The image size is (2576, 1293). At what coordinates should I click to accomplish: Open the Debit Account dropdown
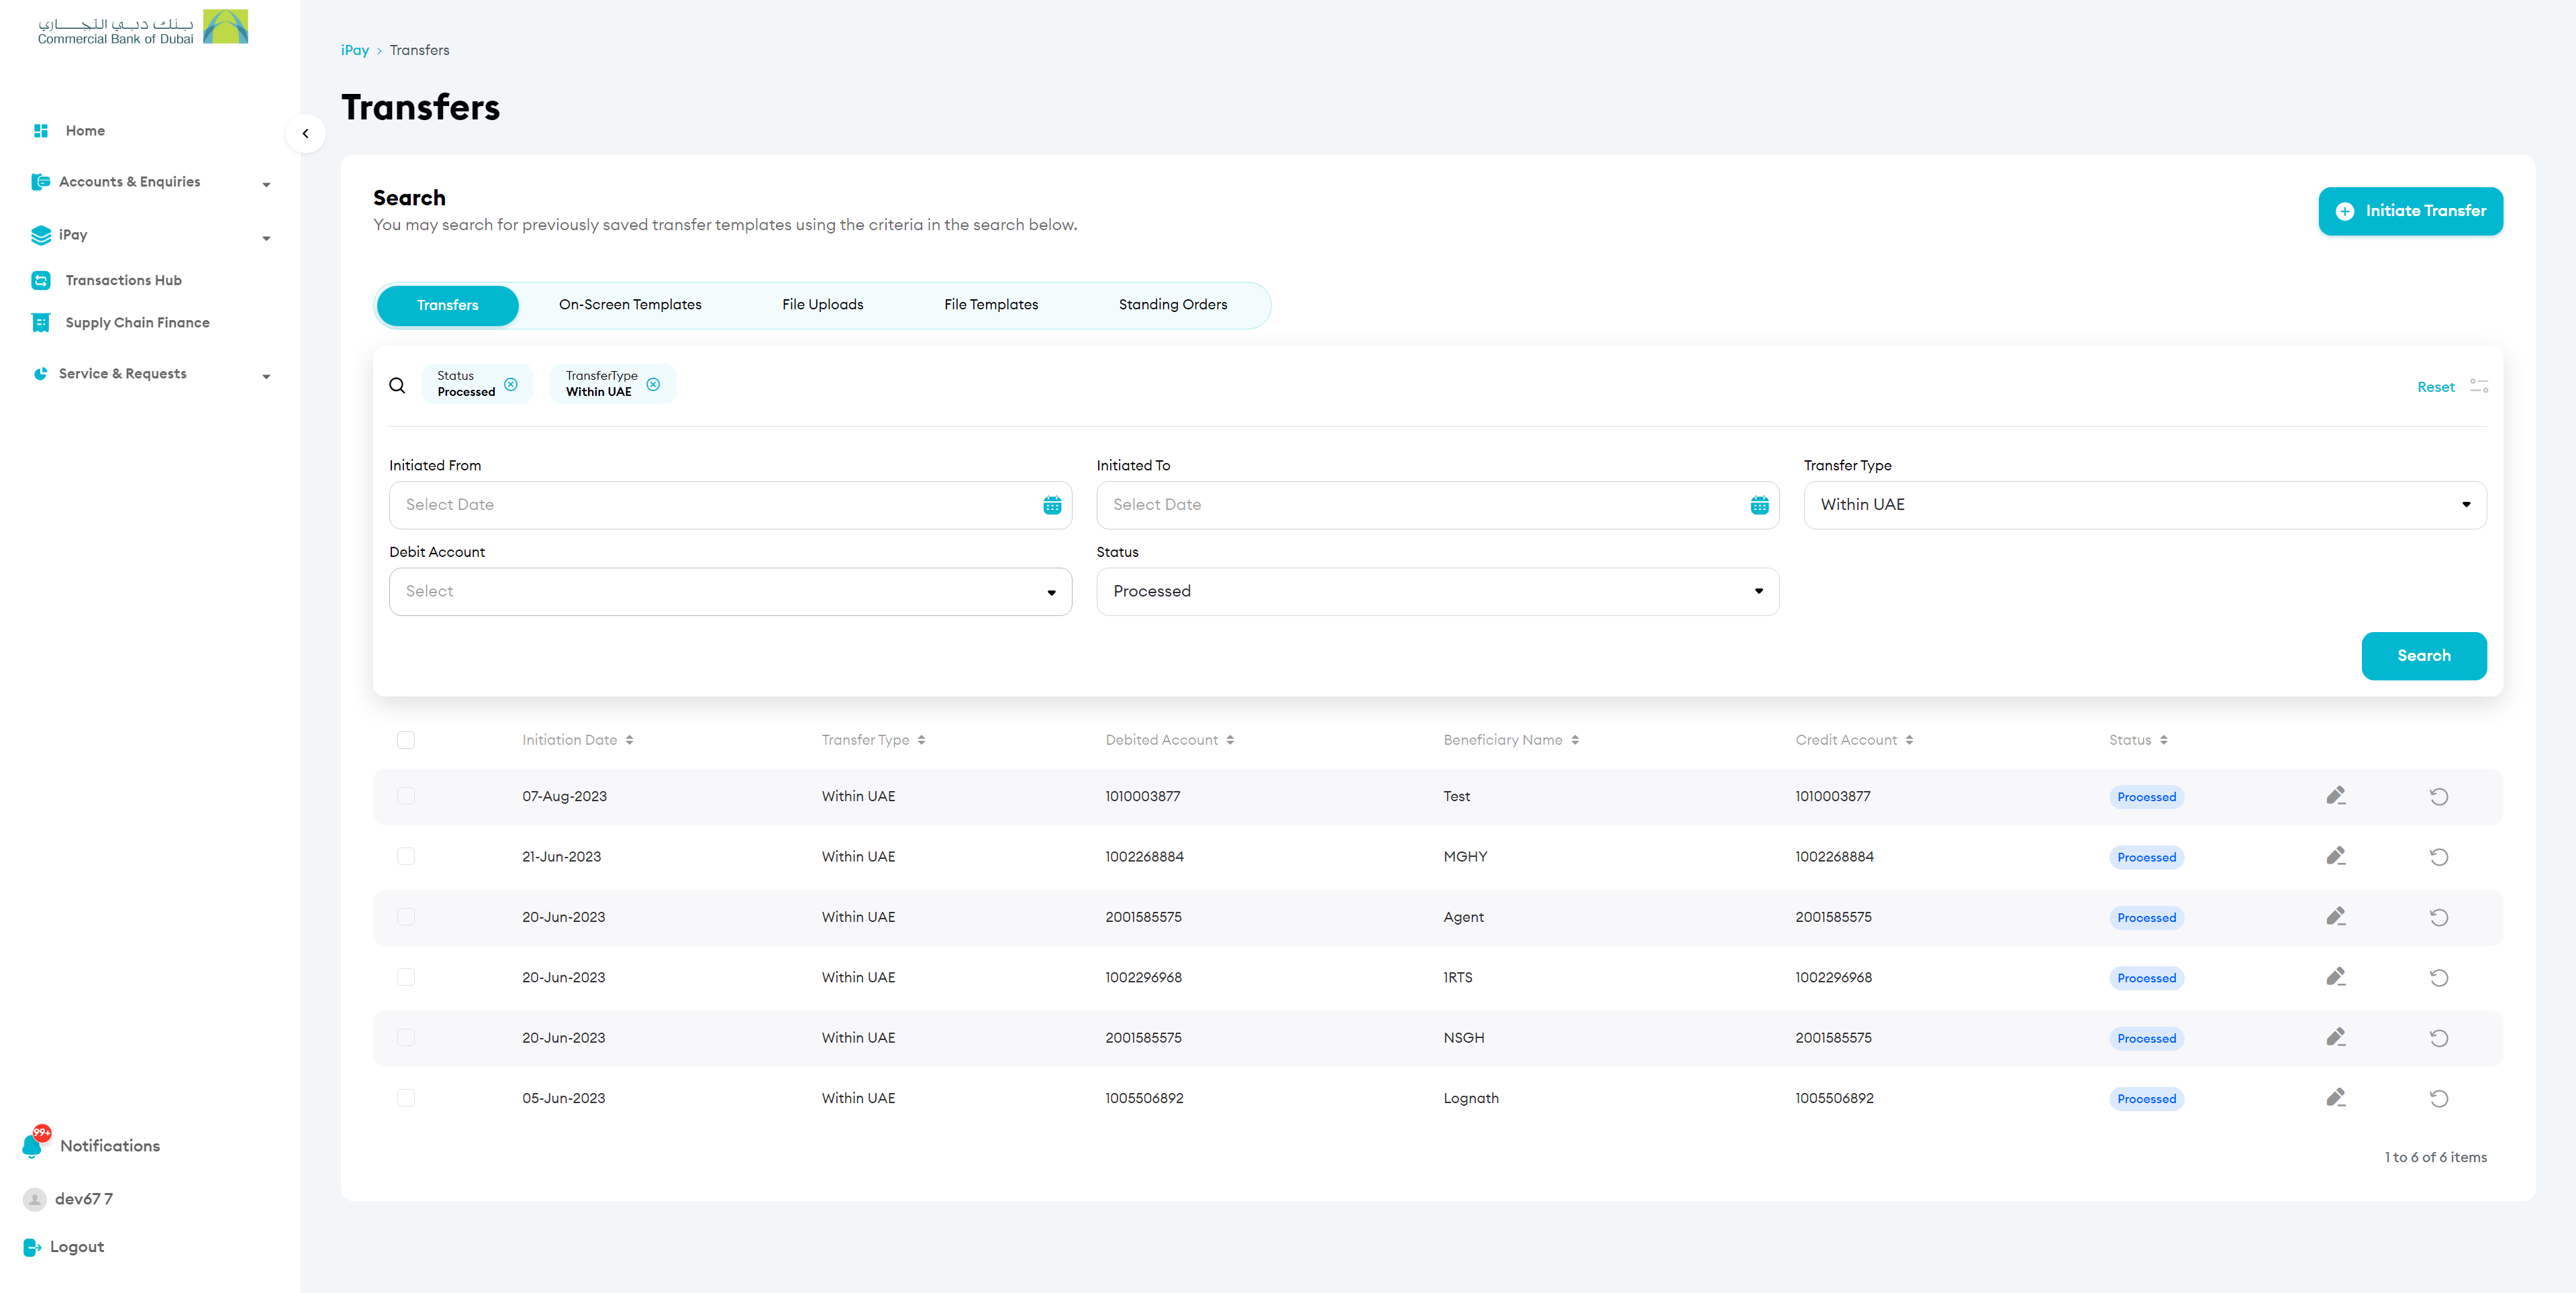(730, 592)
